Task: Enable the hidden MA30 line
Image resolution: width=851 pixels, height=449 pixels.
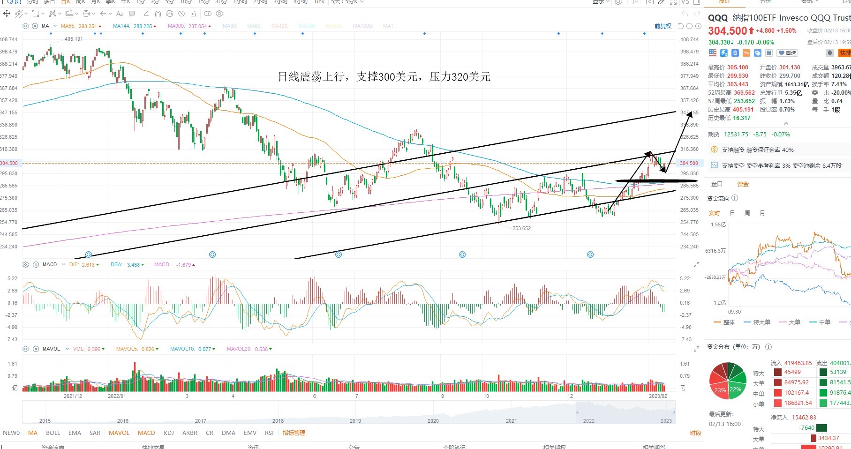Action: (x=230, y=26)
